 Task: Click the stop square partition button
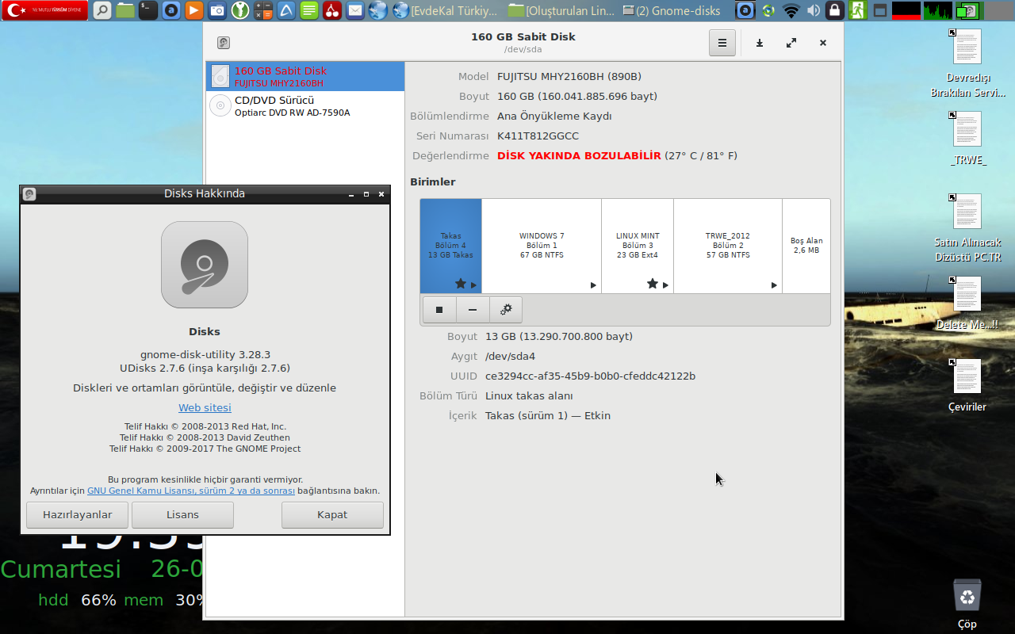coord(439,310)
